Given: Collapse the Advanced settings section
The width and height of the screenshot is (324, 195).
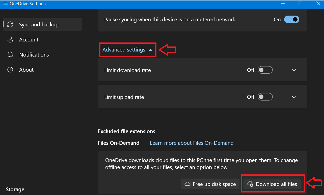Looking at the screenshot, I should click(x=127, y=50).
